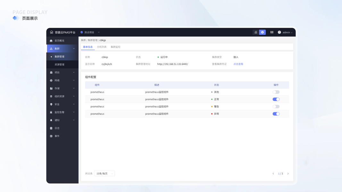The width and height of the screenshot is (342, 192).
Task: Collapse the 集群 menu chevron
Action: [x=74, y=49]
